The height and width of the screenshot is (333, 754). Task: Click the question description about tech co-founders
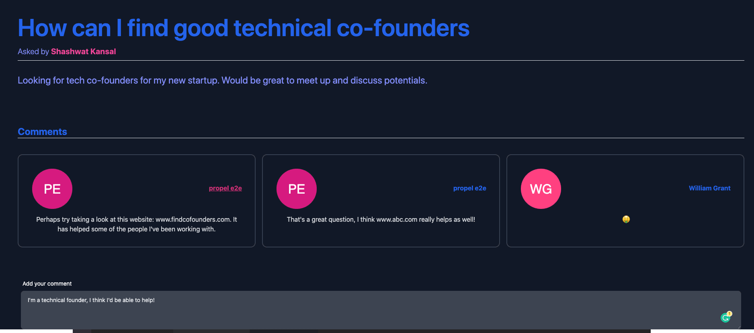(222, 80)
